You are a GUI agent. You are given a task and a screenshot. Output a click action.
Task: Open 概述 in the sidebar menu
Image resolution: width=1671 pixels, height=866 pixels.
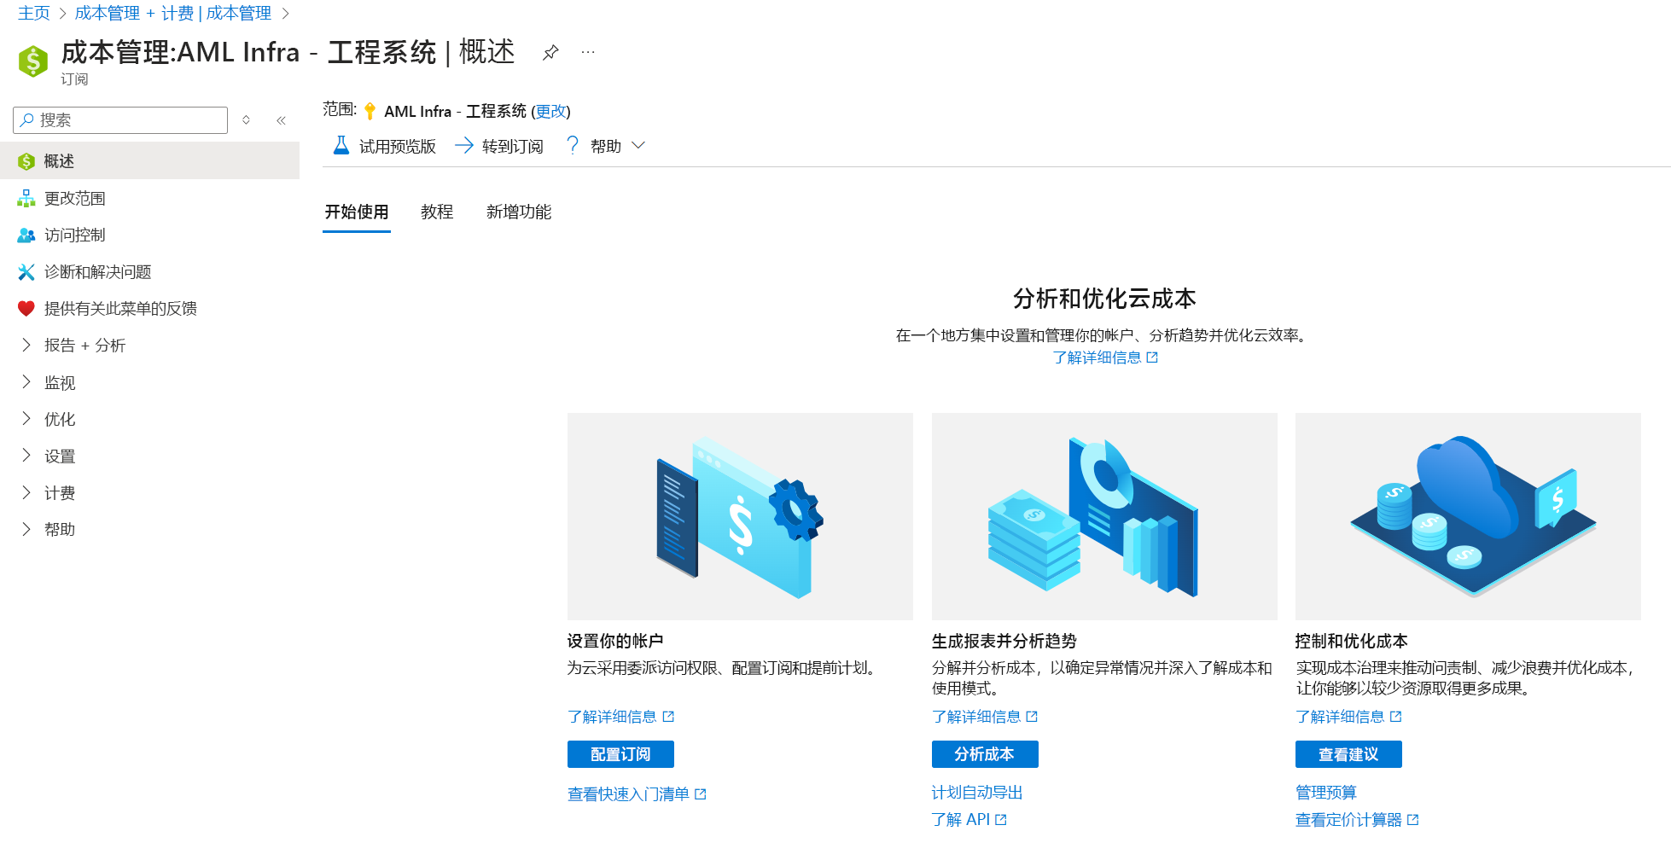[x=149, y=161]
